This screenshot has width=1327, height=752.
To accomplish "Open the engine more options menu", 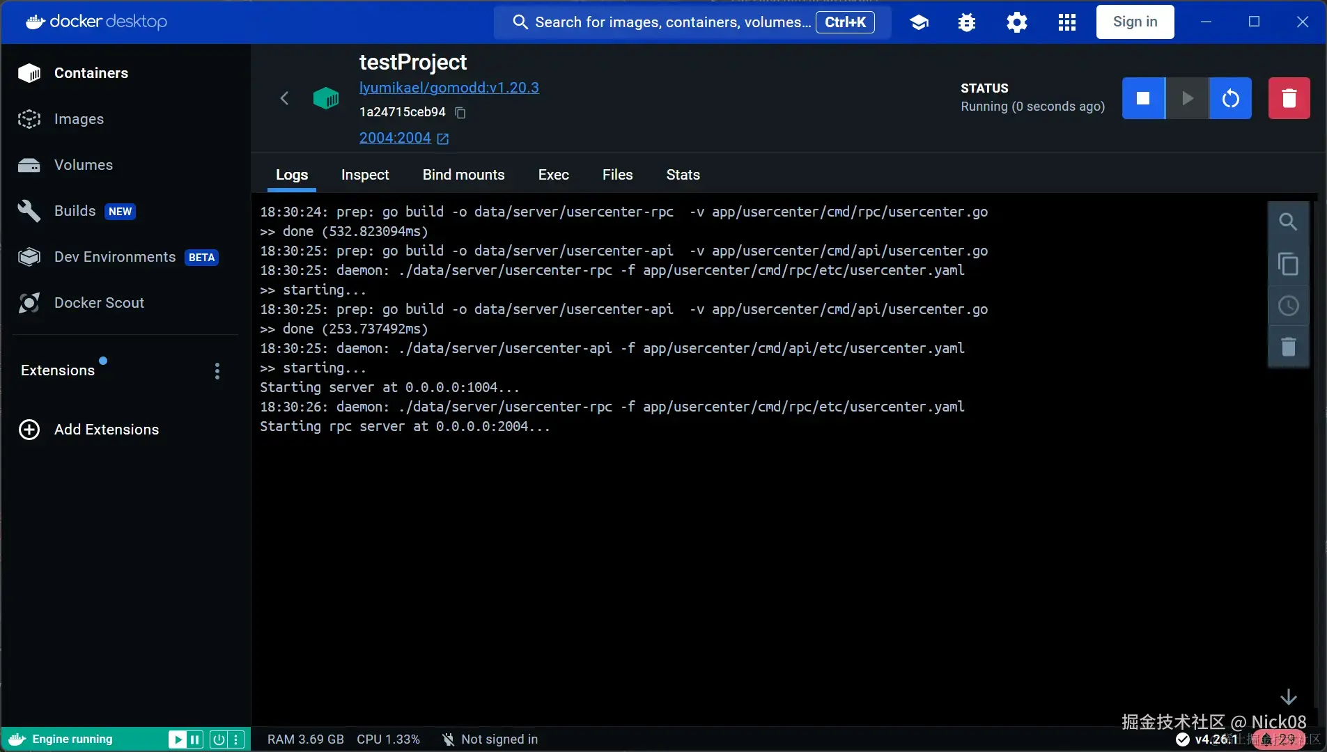I will click(236, 739).
